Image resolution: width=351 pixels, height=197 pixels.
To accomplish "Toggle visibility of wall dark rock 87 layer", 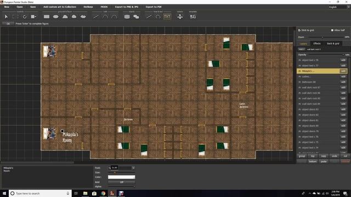I will click(300, 88).
